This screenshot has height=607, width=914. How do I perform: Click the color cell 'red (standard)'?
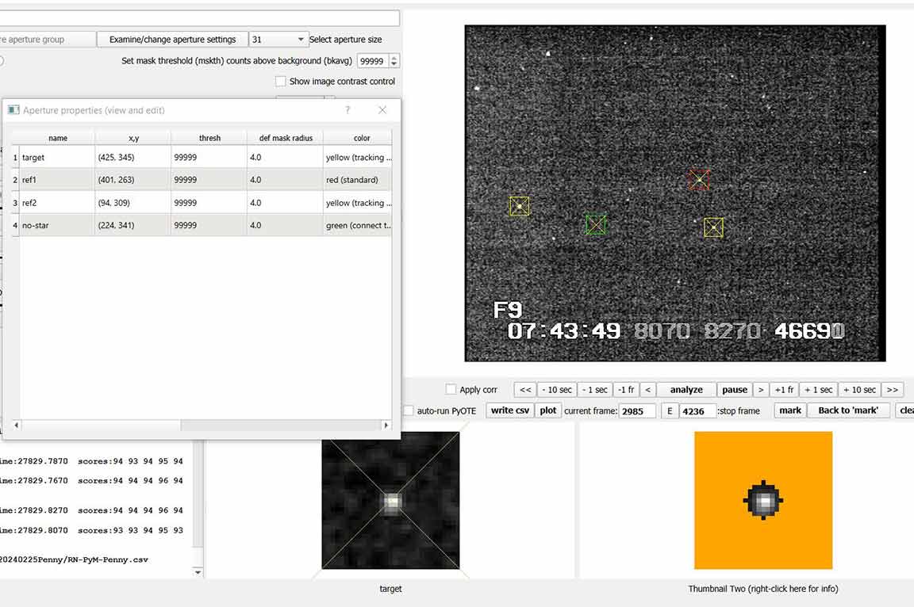[357, 180]
